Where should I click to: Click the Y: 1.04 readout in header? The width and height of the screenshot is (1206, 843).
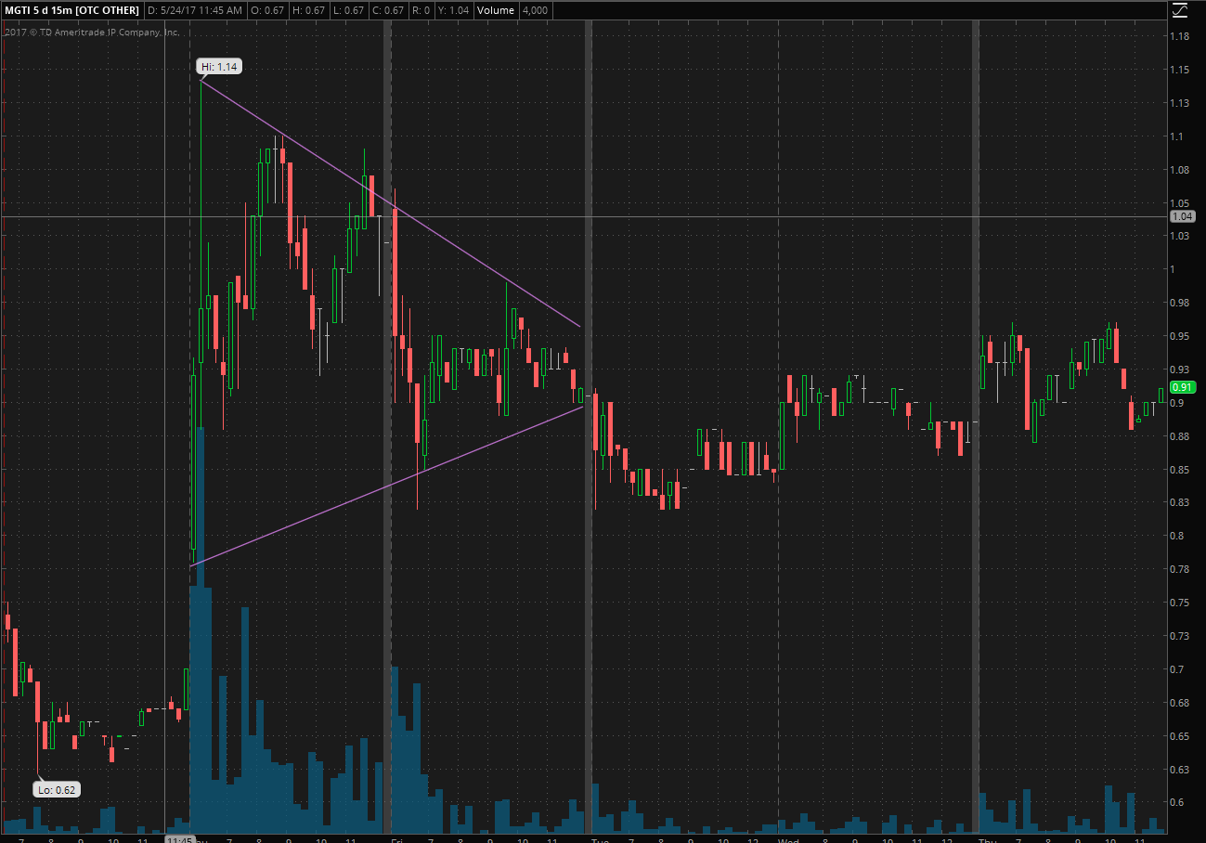pyautogui.click(x=455, y=10)
